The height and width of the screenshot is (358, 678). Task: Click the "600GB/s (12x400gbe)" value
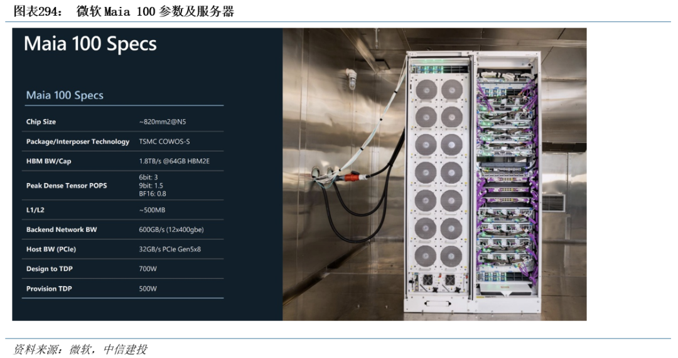(x=171, y=229)
